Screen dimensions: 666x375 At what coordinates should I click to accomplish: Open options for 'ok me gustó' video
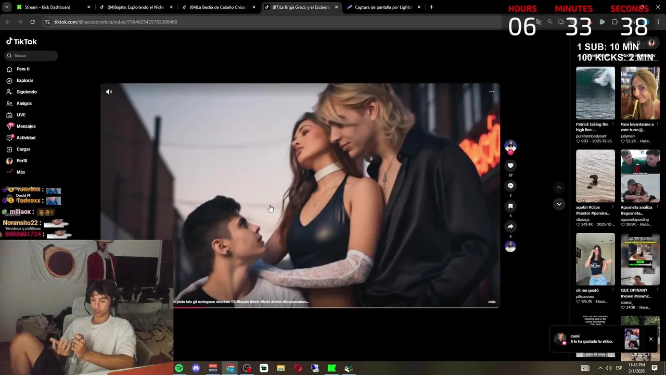point(613,290)
